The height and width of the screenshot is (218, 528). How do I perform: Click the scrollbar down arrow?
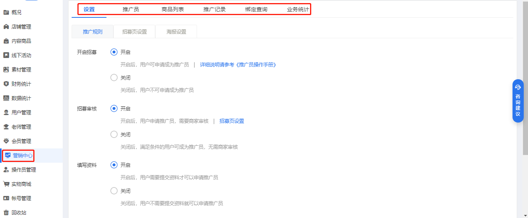[525, 215]
